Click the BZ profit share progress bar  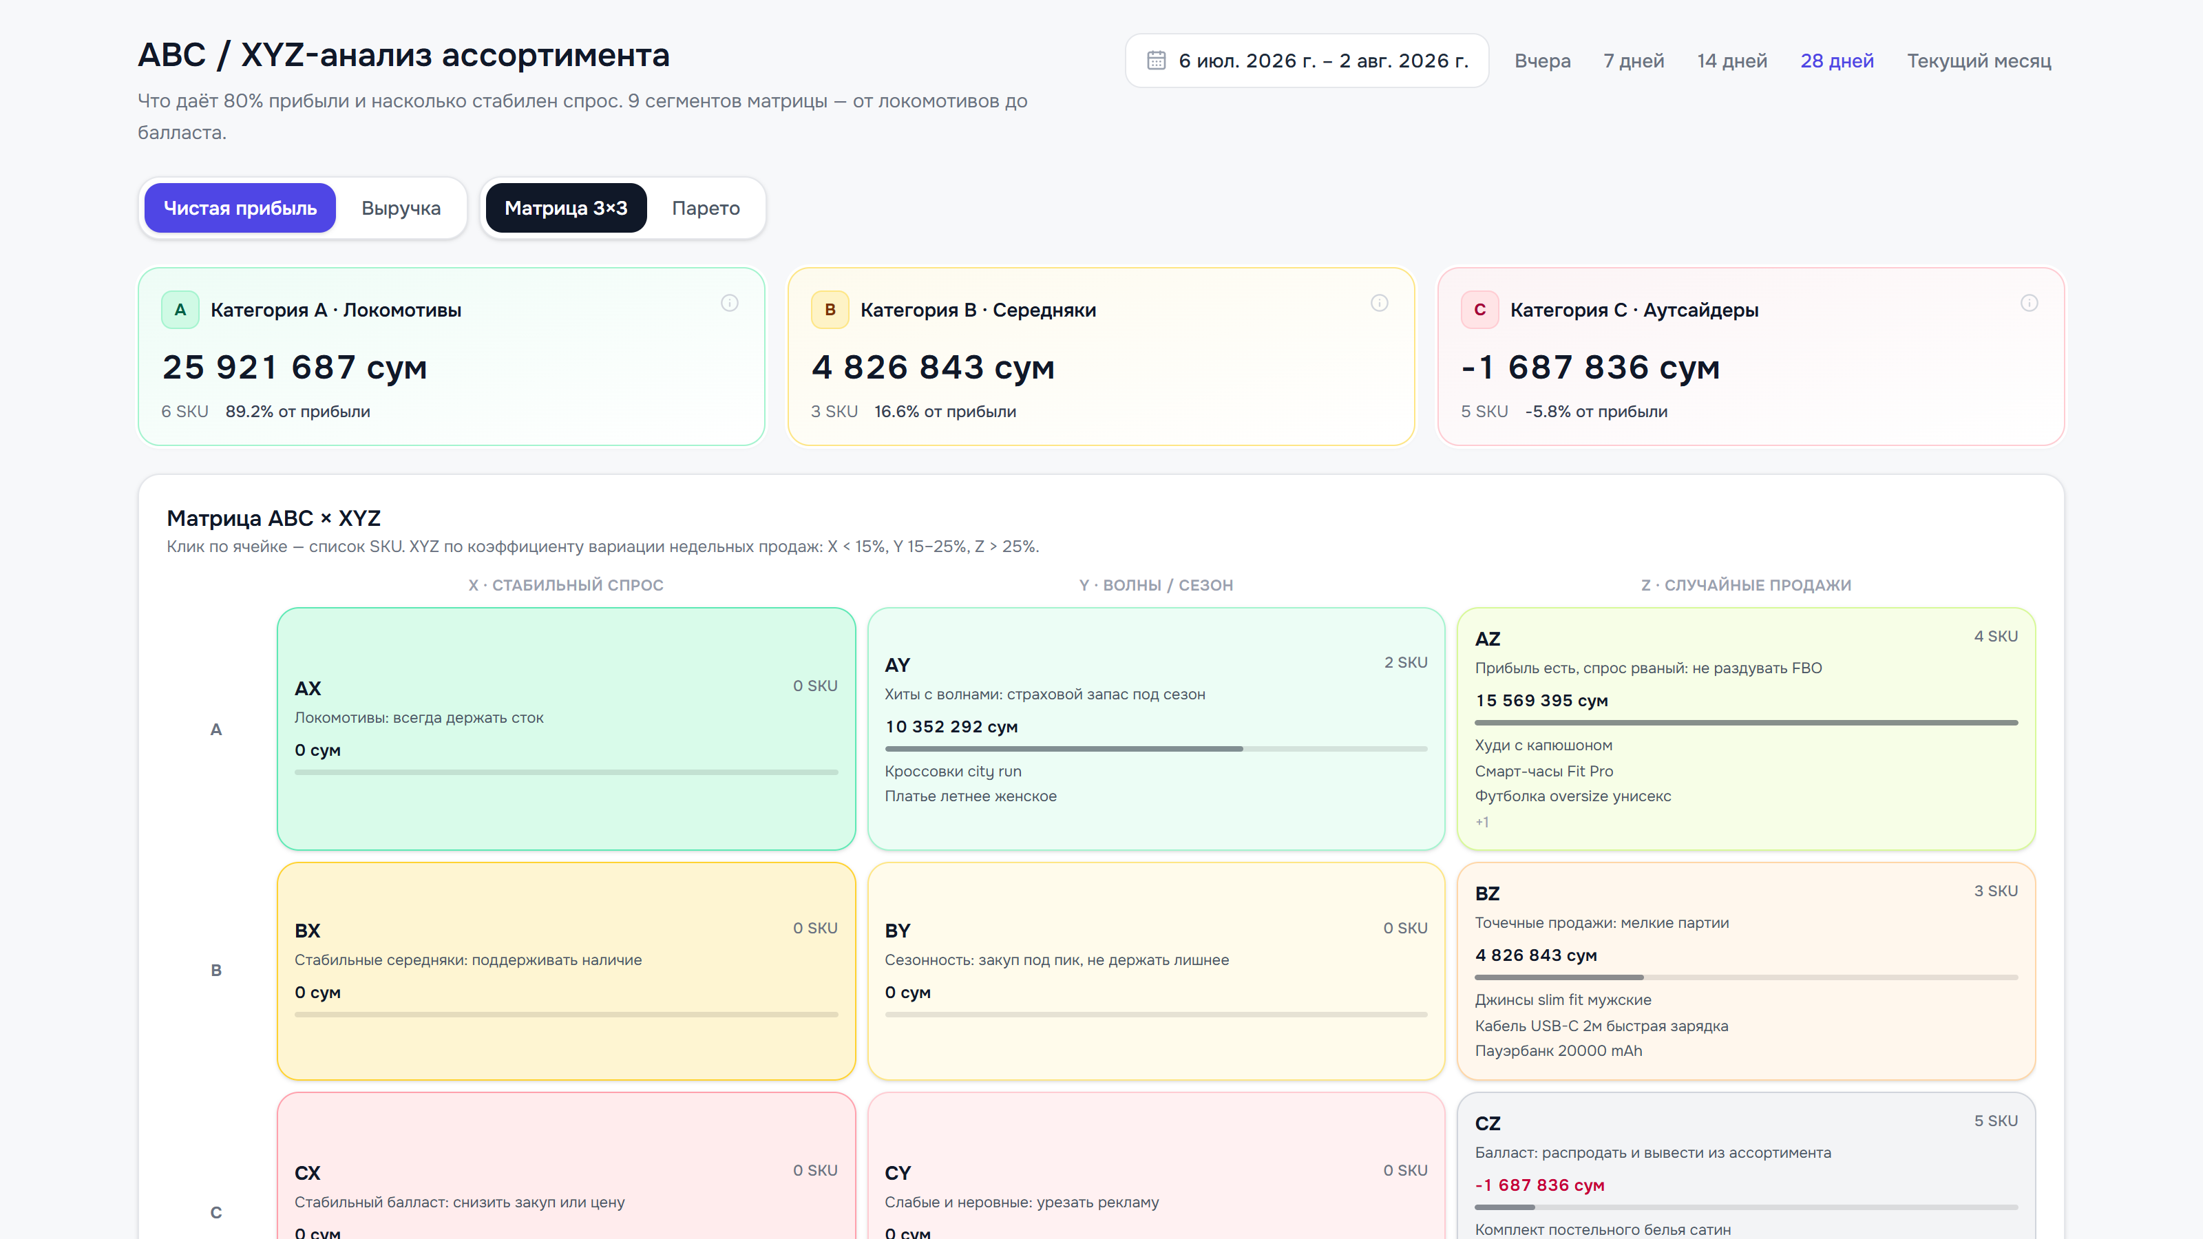[x=1747, y=977]
